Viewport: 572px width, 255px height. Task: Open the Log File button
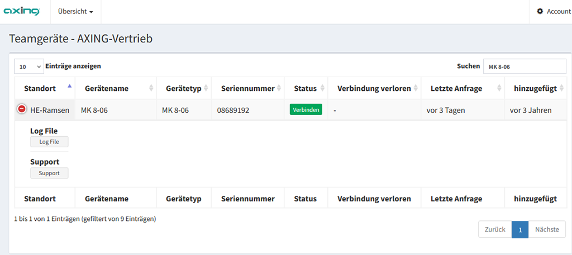pos(49,142)
